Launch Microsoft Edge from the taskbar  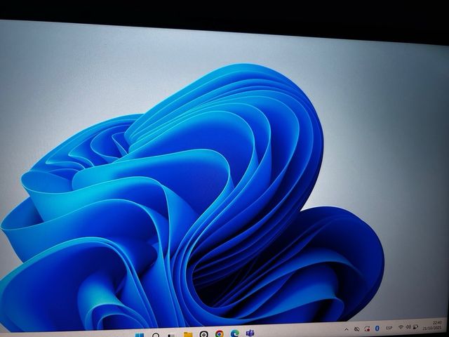click(235, 333)
